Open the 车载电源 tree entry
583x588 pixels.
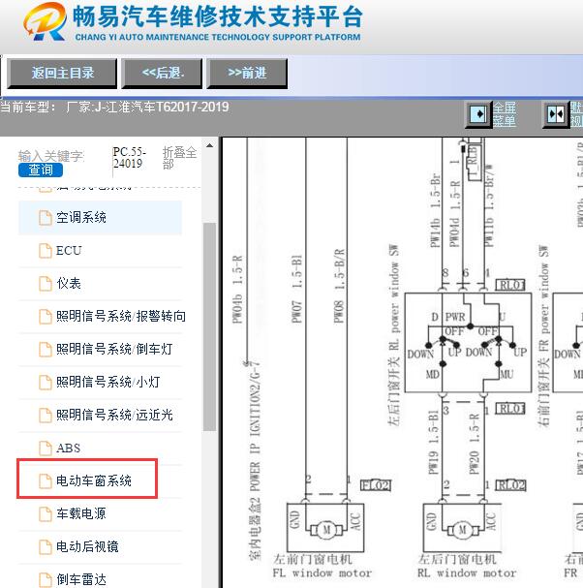(81, 513)
